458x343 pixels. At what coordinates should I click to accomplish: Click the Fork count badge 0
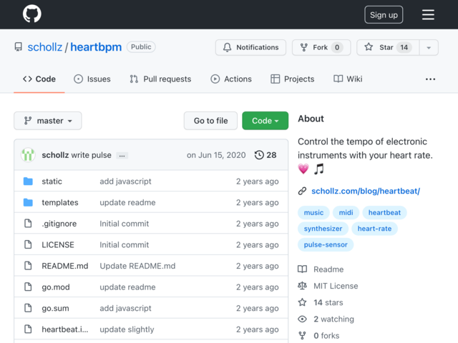click(337, 47)
